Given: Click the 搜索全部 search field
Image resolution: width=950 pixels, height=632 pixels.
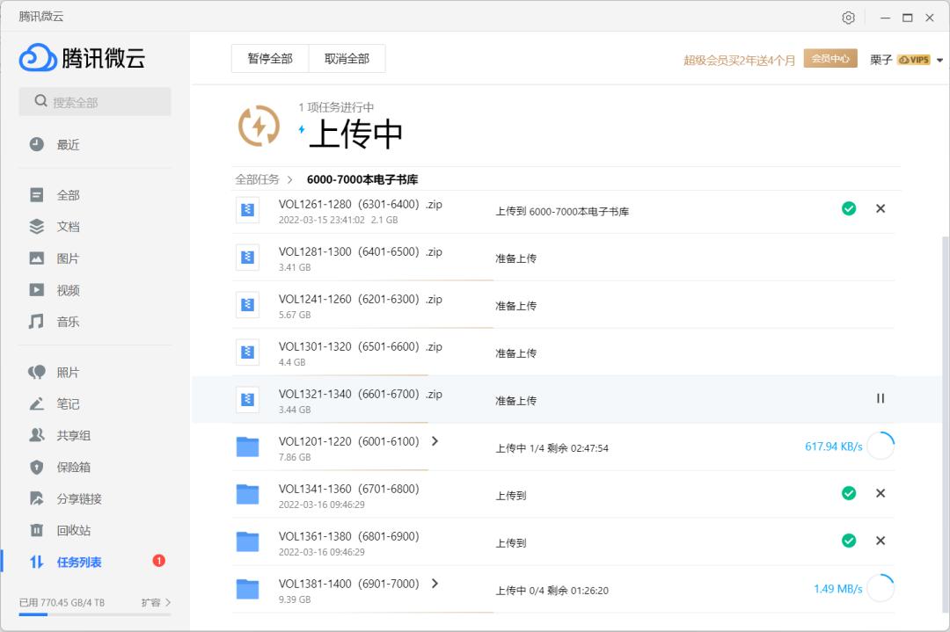Looking at the screenshot, I should click(x=94, y=101).
